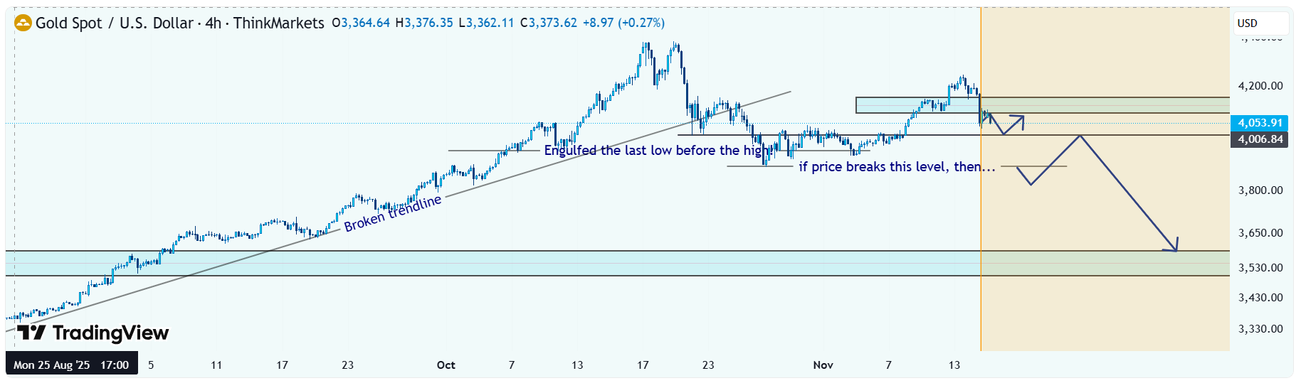This screenshot has width=1301, height=388.
Task: Click the 4,006.84 horizontal line price label
Action: [1260, 139]
